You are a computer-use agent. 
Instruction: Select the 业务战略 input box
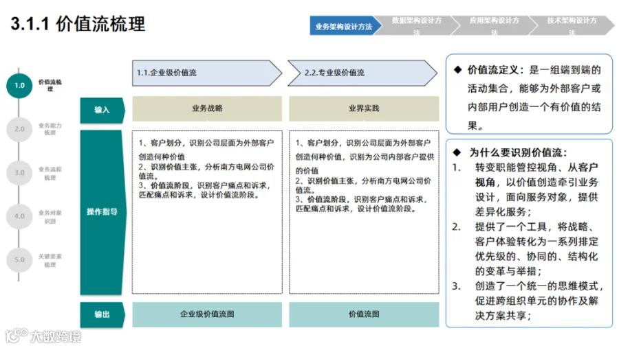(x=207, y=108)
